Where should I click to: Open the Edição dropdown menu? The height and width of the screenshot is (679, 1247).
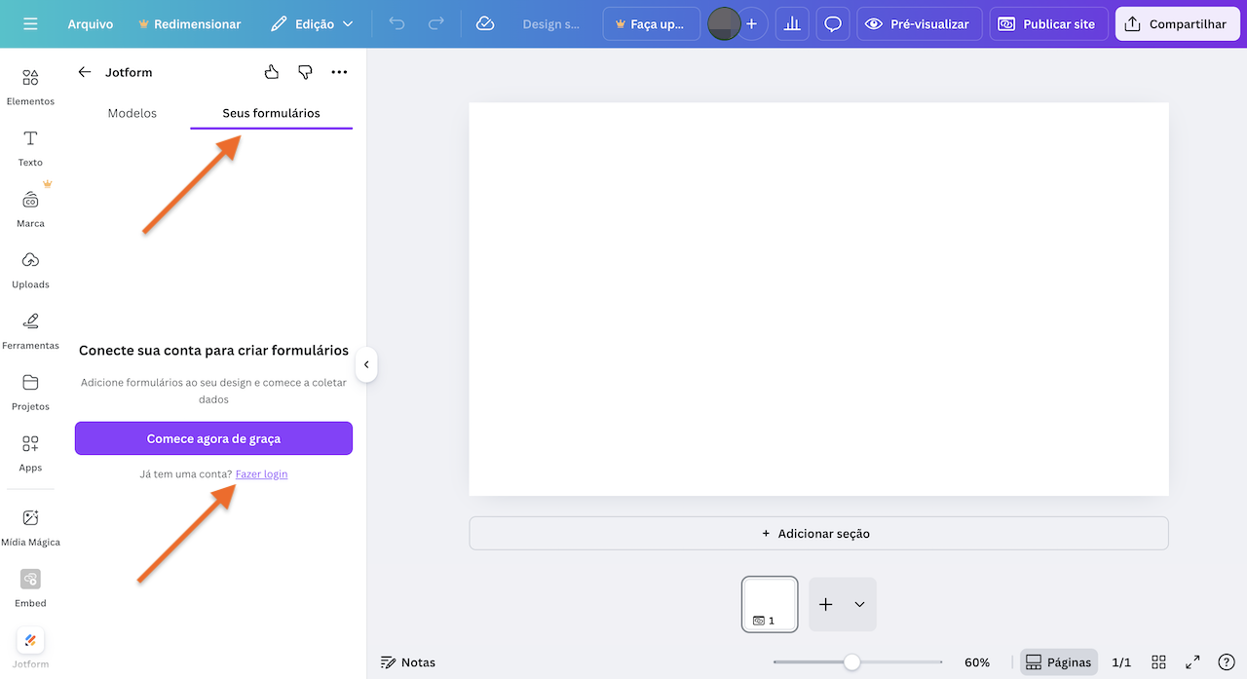(312, 23)
